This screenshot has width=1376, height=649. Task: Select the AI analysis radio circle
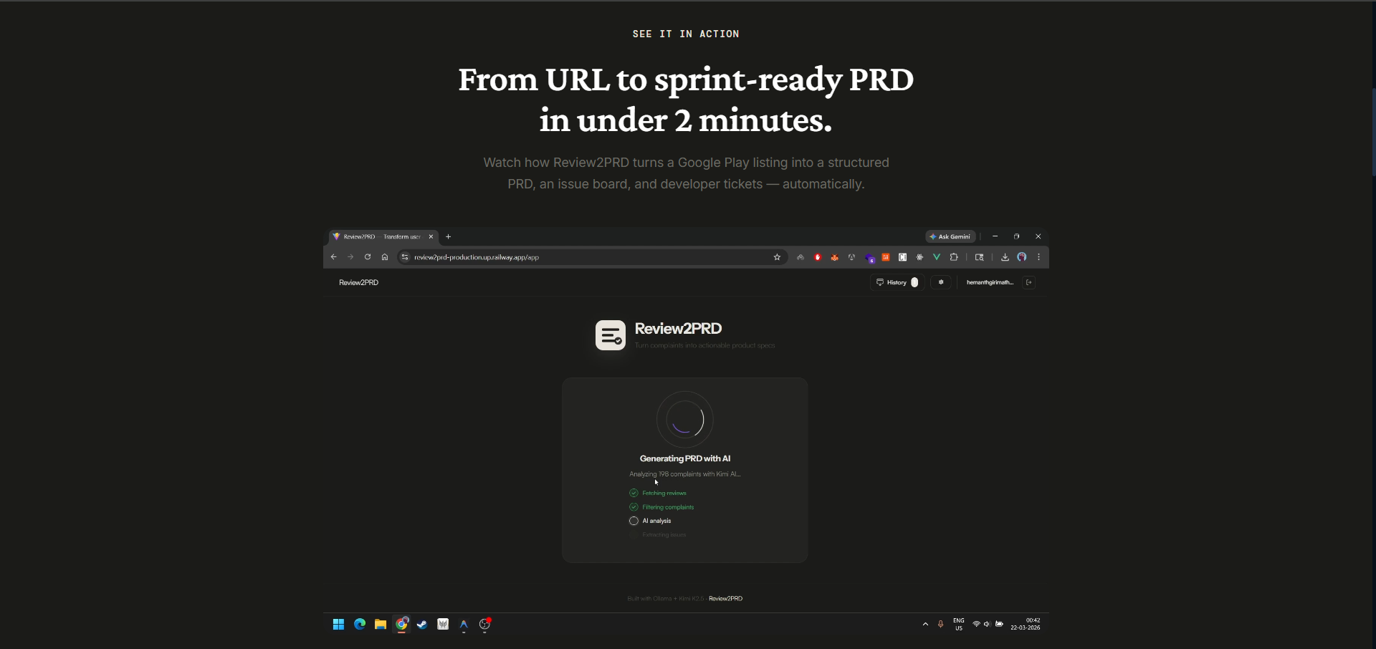click(634, 521)
